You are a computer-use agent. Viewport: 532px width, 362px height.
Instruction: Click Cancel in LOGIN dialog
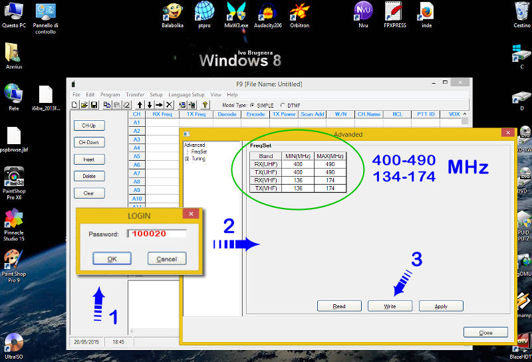click(x=167, y=258)
